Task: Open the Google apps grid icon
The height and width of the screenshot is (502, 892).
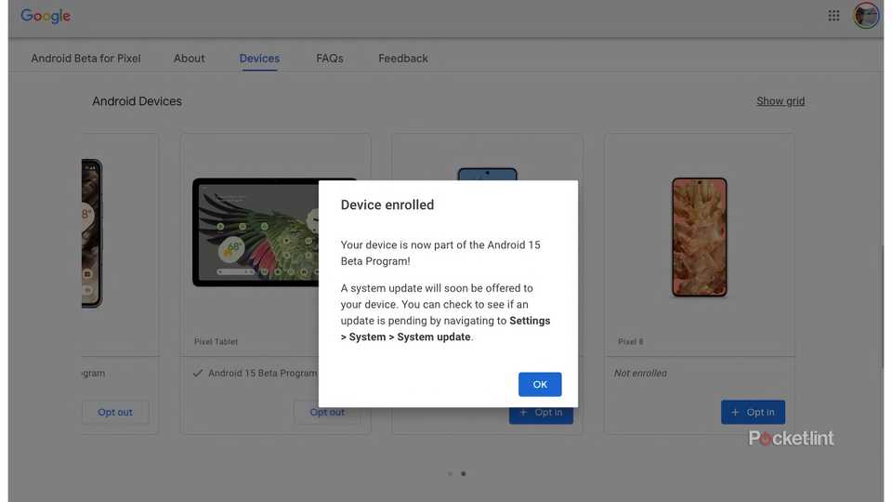Action: tap(833, 16)
